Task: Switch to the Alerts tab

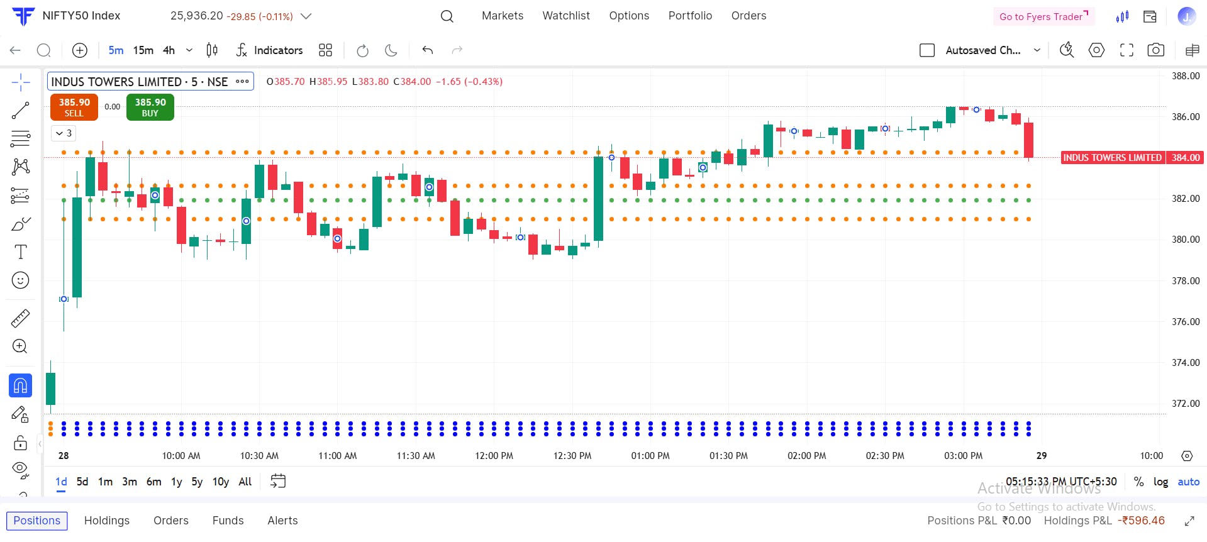Action: click(x=282, y=521)
